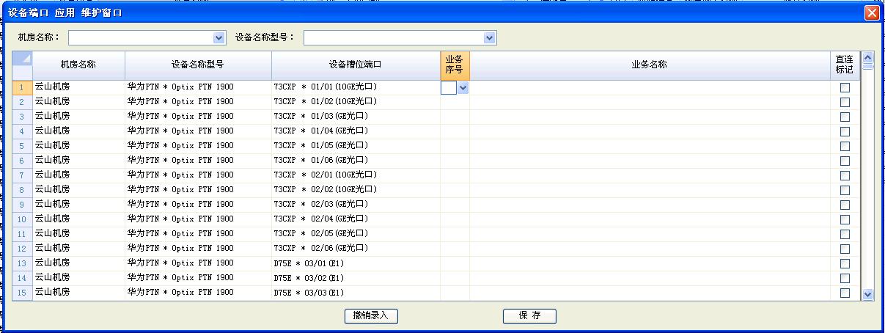
Task: Select row header number 5
Action: coord(22,146)
